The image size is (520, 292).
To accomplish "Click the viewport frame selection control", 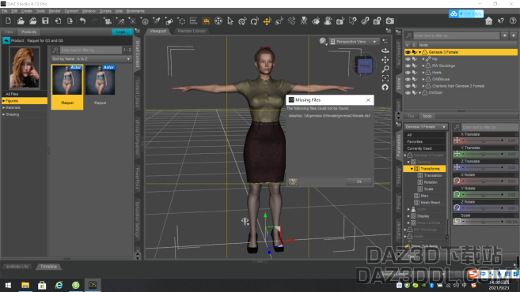I will [x=385, y=78].
